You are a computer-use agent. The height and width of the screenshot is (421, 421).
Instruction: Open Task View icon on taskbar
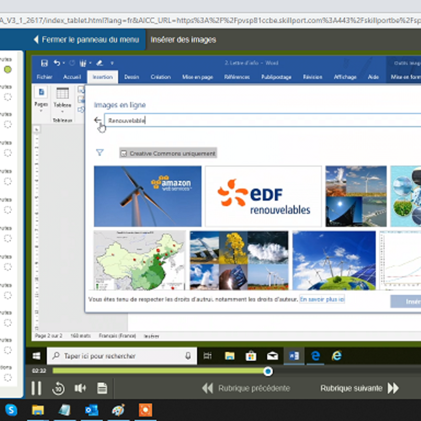click(x=207, y=356)
